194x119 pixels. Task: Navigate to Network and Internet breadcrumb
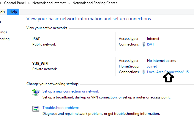(x=49, y=3)
